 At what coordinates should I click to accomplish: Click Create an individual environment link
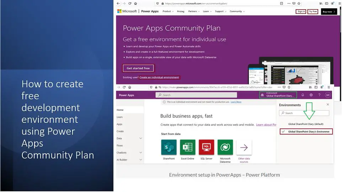159,77
